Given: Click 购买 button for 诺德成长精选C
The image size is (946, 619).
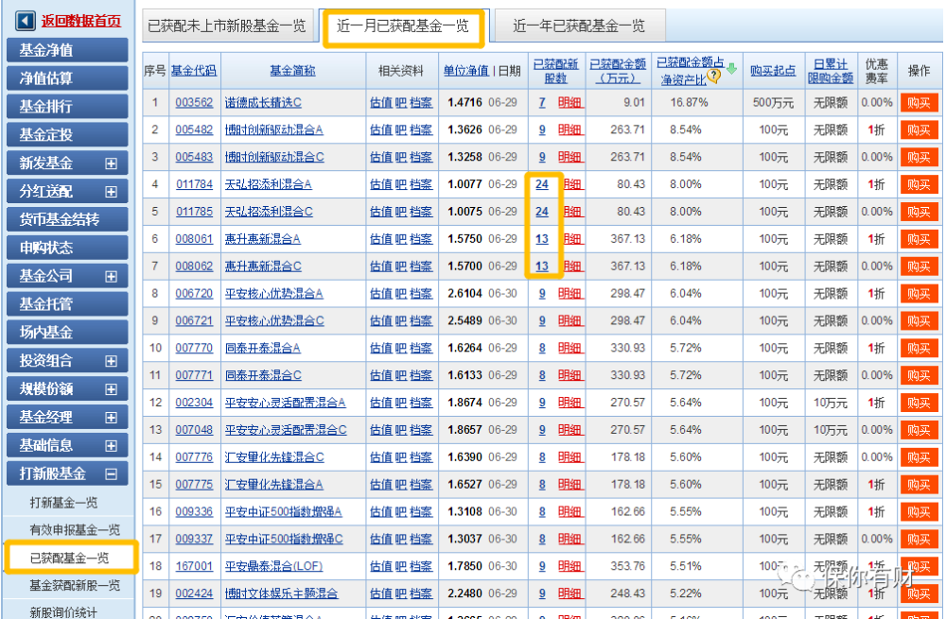Looking at the screenshot, I should tap(919, 102).
